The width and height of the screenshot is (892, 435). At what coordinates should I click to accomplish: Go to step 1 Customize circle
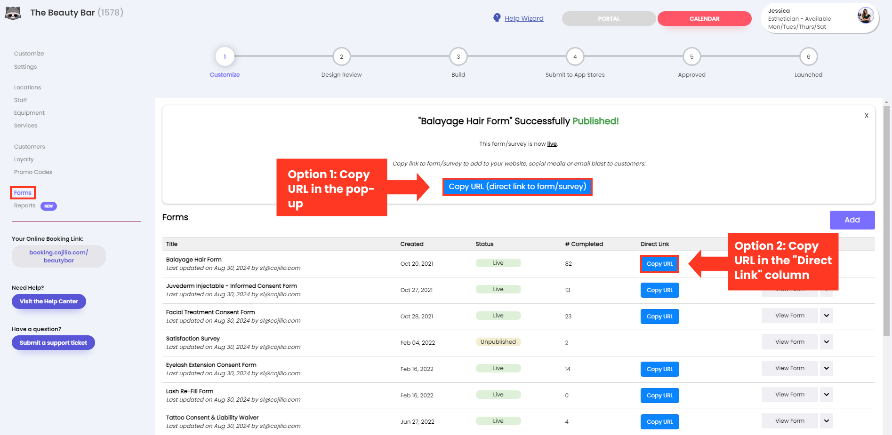coord(225,56)
